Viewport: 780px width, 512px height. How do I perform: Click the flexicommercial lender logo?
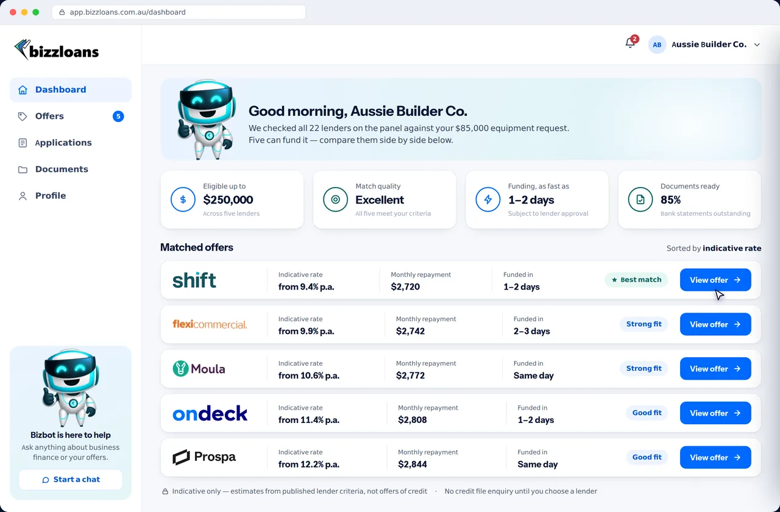click(210, 324)
